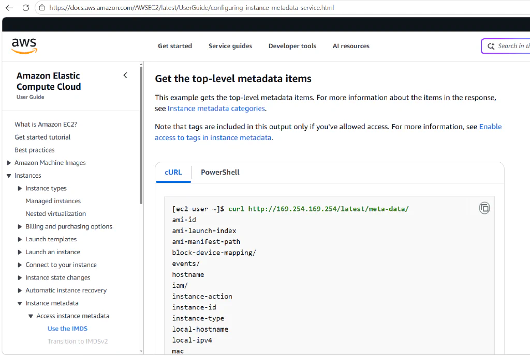Reload the page with the refresh icon
The height and width of the screenshot is (356, 530).
[x=26, y=8]
